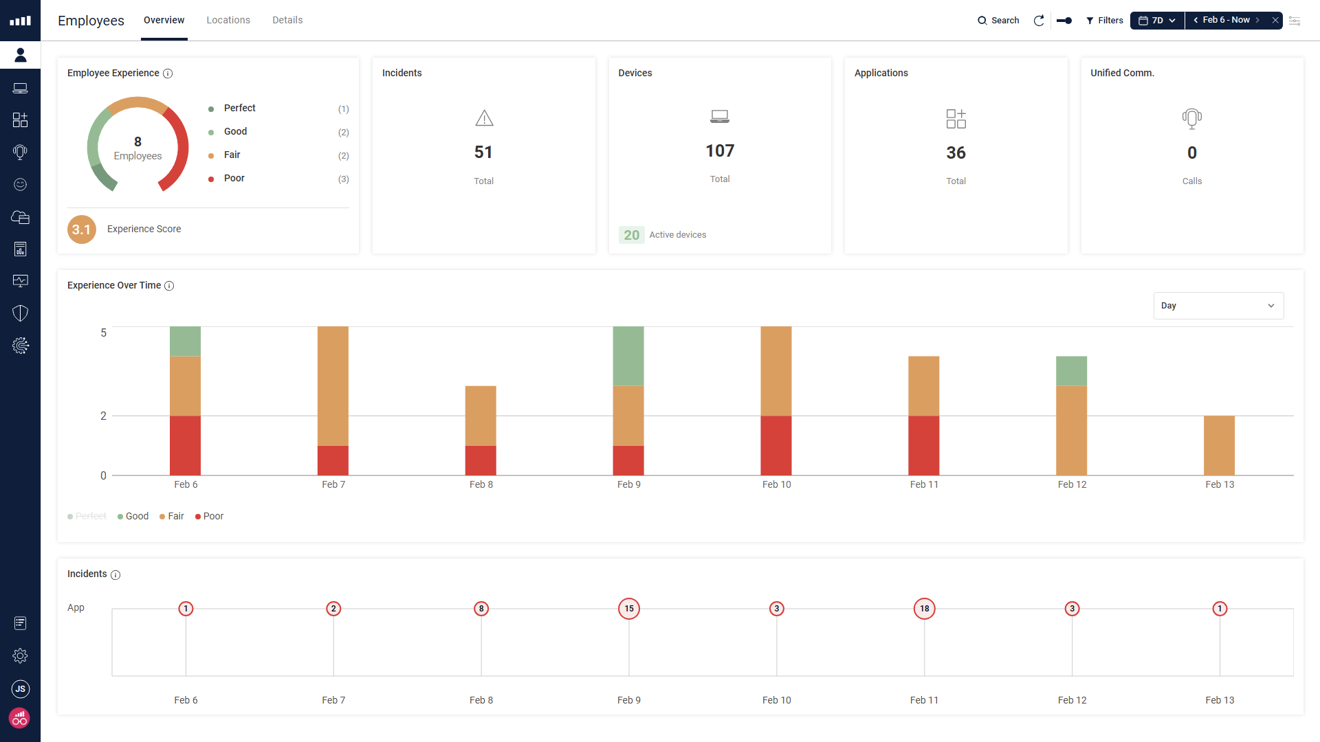Open Unified Communications headset sidebar icon
The image size is (1320, 742).
[20, 152]
